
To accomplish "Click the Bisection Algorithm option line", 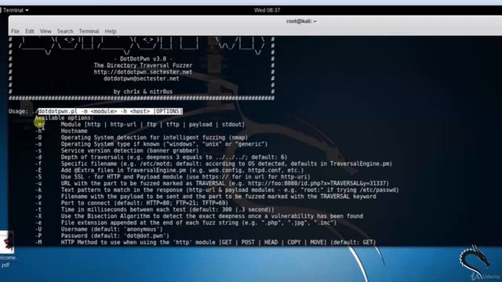I will pyautogui.click(x=198, y=216).
